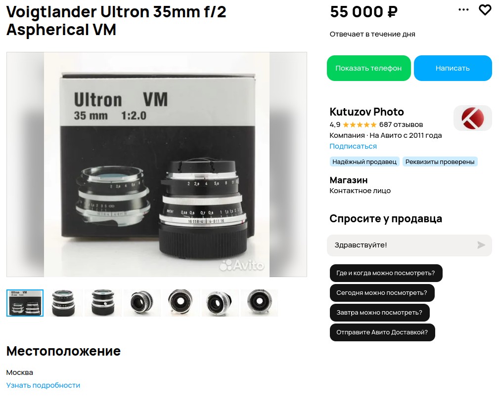Open the Kutuzov Photo seller logo
The height and width of the screenshot is (407, 499).
473,118
